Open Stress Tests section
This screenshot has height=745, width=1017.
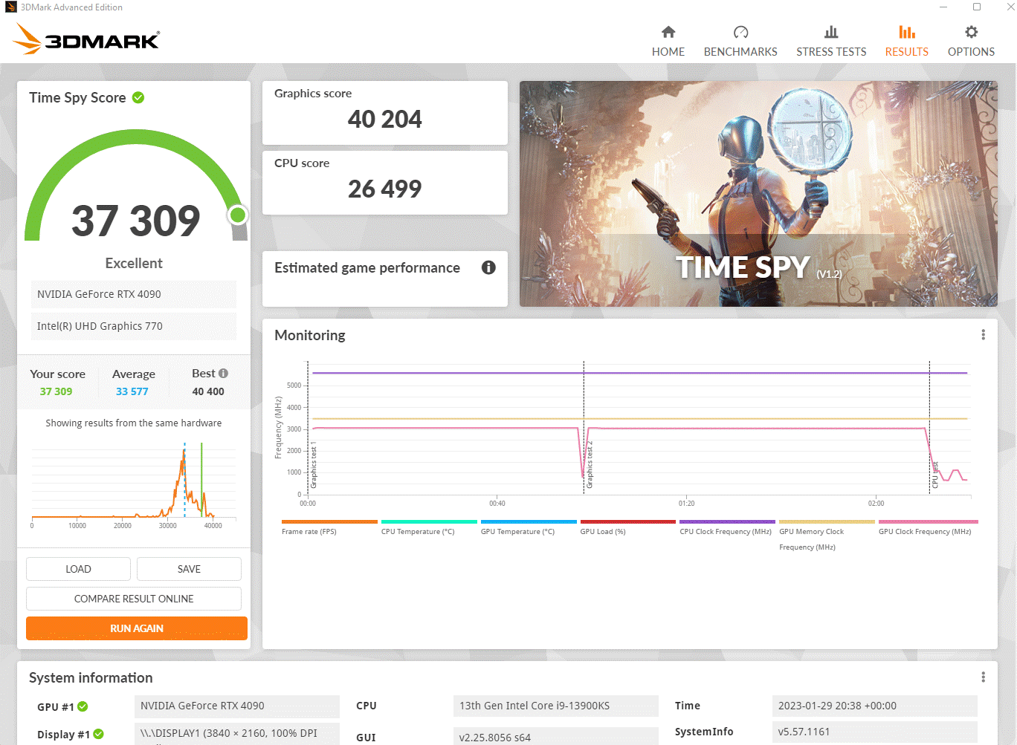click(x=830, y=42)
